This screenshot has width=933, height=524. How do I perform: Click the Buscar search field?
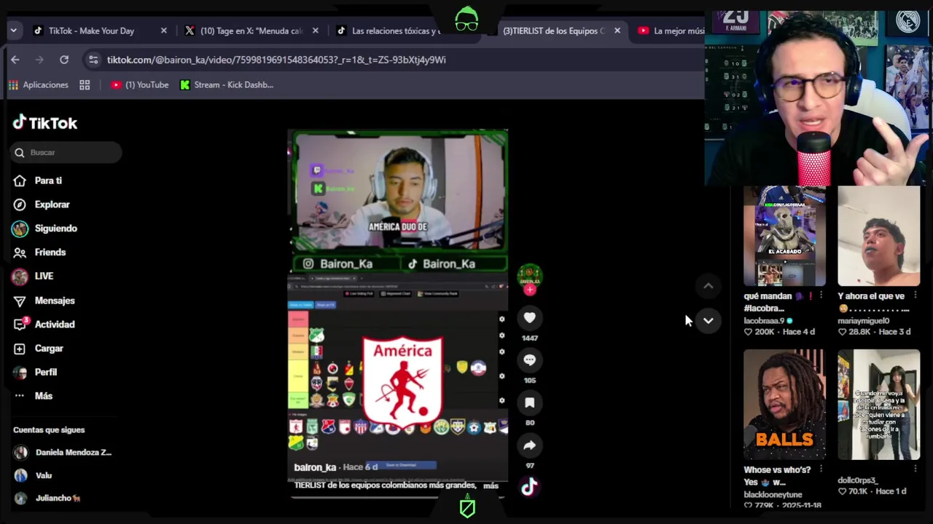[67, 152]
